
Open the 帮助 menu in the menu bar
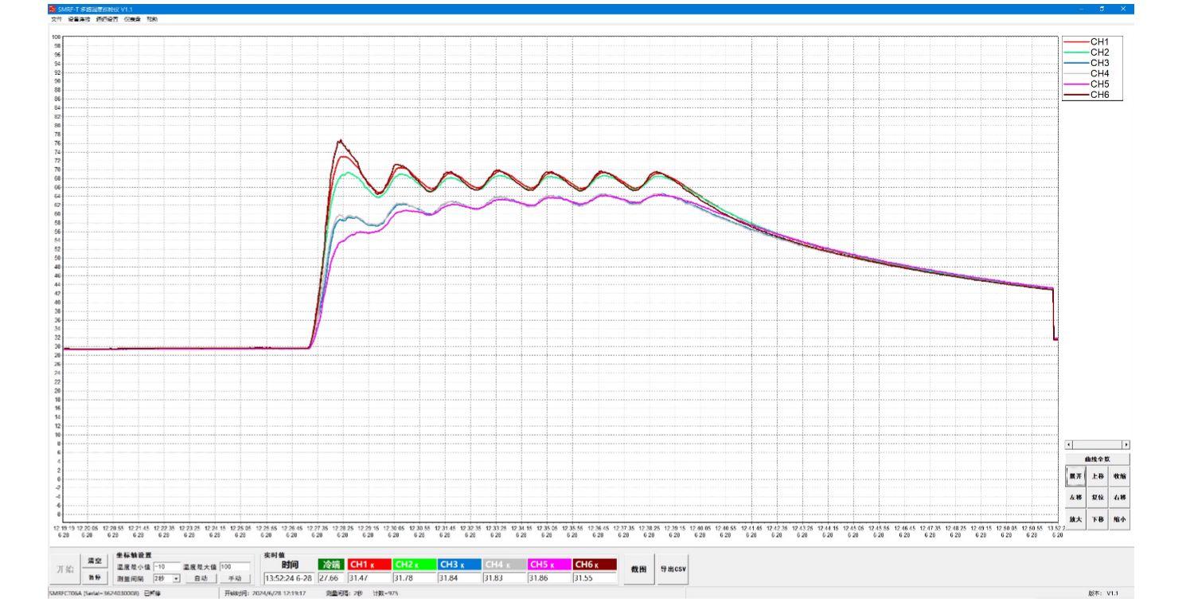tap(152, 19)
